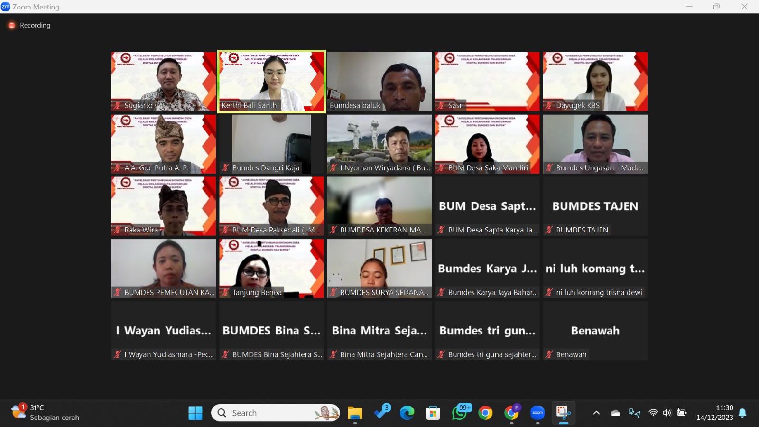Screen dimensions: 759x427
Task: Expand hidden icons with the system tray chevron
Action: tap(597, 413)
